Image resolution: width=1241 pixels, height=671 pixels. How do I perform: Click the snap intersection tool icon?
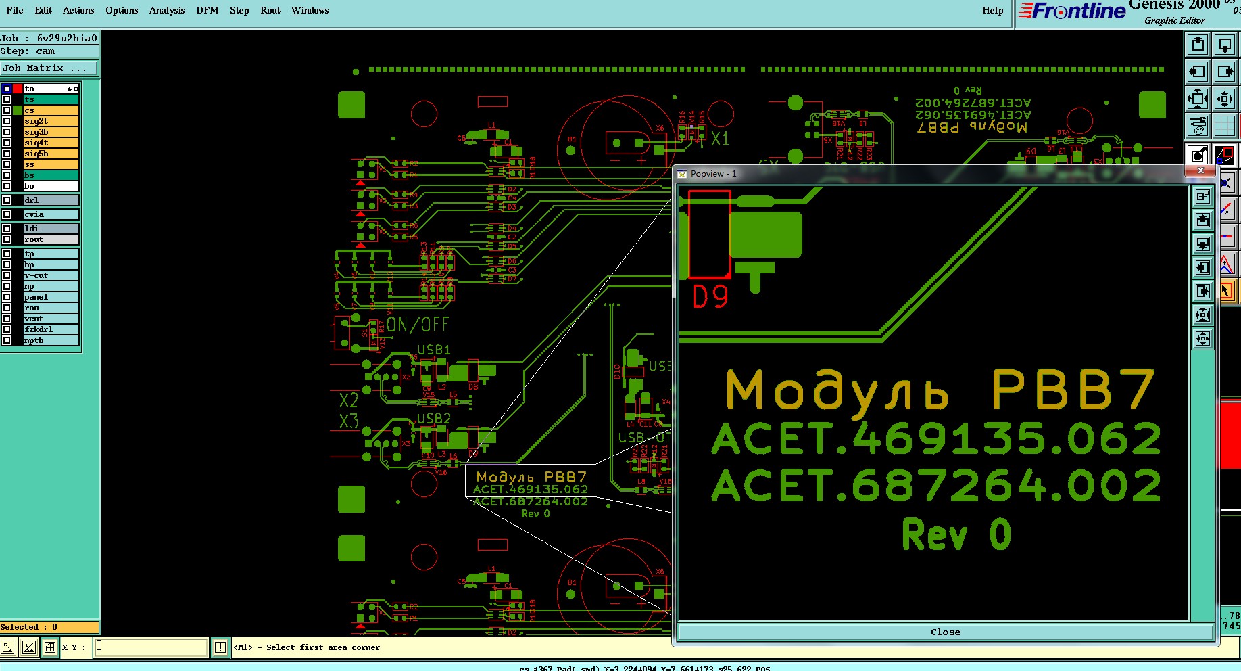pyautogui.click(x=1227, y=183)
